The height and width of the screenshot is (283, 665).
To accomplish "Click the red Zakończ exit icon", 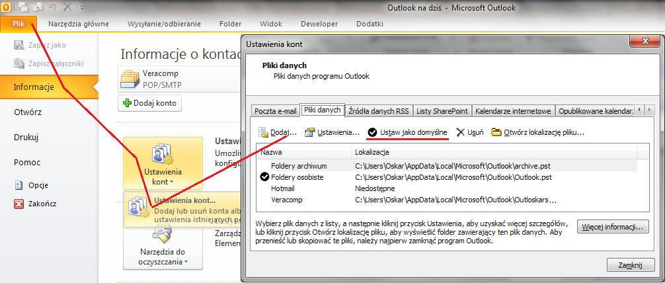I will (x=19, y=204).
